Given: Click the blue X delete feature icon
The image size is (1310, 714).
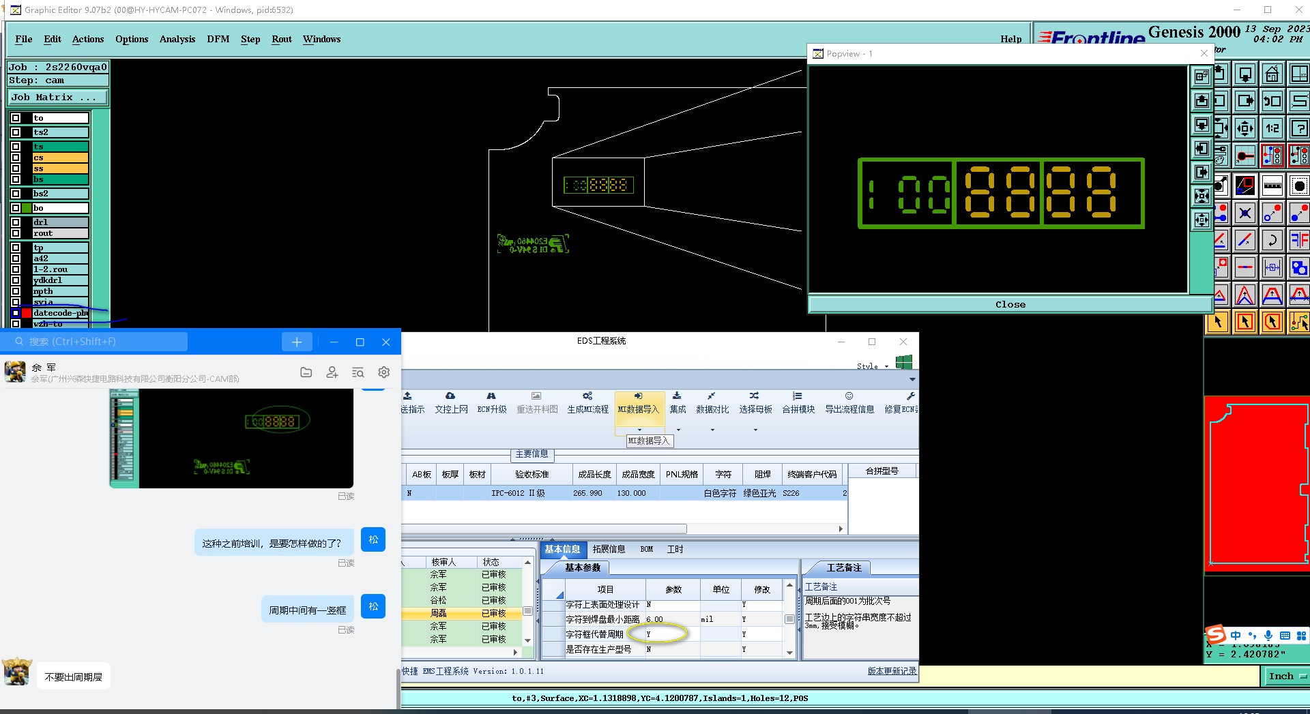Looking at the screenshot, I should (x=1244, y=213).
